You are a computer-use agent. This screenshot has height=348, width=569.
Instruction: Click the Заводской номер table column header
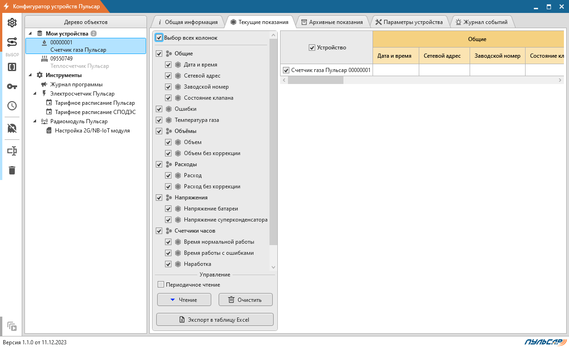pos(498,56)
